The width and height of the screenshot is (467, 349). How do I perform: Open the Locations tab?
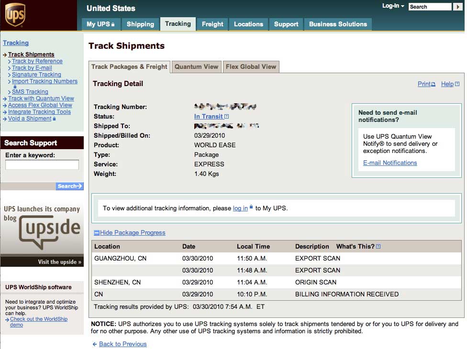pos(248,24)
